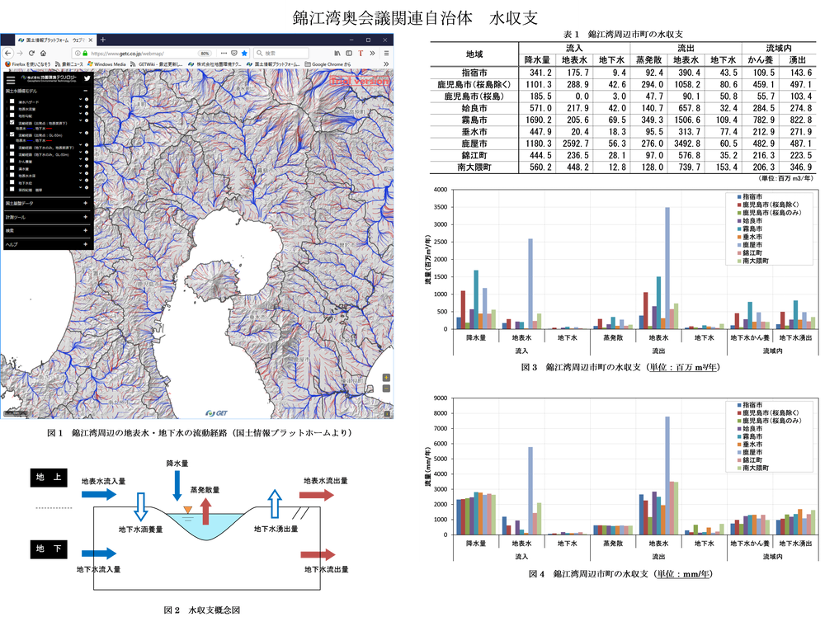Screen dimensions: 825x617
Task: Zoom out the map with the minus button
Action: tap(386, 389)
